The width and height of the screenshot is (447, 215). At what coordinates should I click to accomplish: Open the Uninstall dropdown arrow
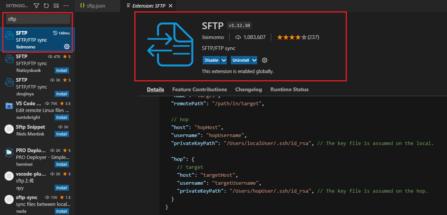click(x=255, y=60)
